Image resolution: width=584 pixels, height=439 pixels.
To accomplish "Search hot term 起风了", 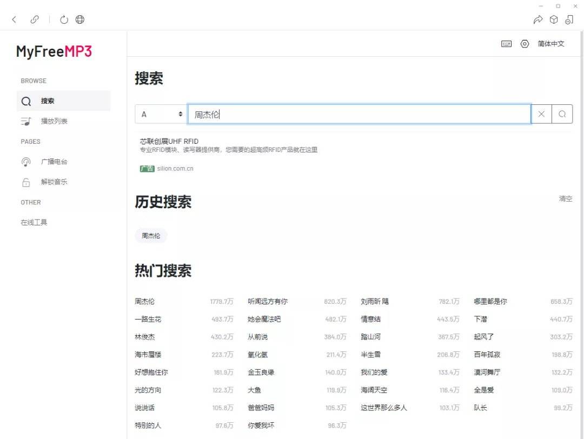I will tap(484, 337).
